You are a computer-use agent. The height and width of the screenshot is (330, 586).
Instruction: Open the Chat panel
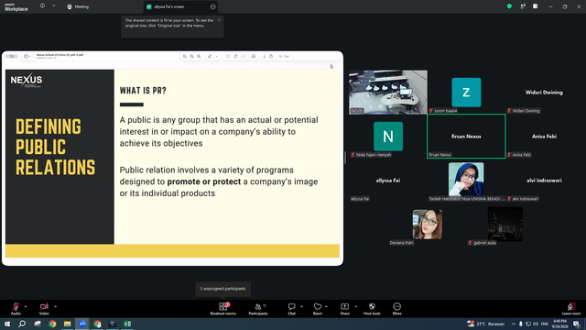pos(291,309)
